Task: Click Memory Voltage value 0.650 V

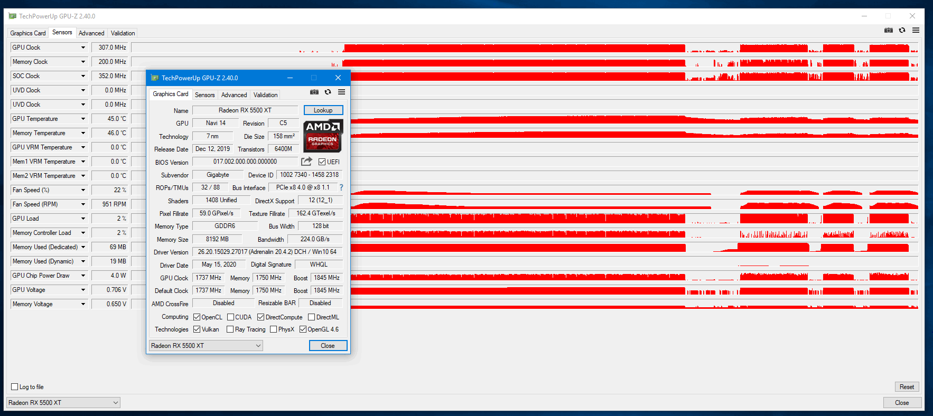Action: pos(110,304)
